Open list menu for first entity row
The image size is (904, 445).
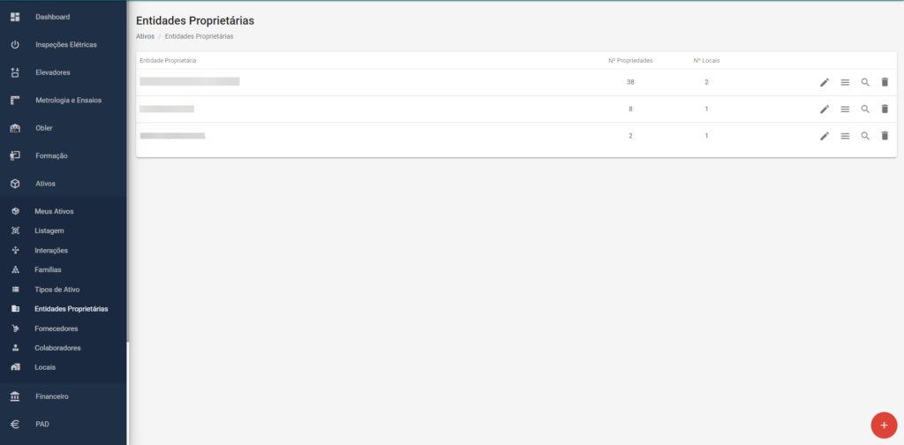(x=845, y=82)
